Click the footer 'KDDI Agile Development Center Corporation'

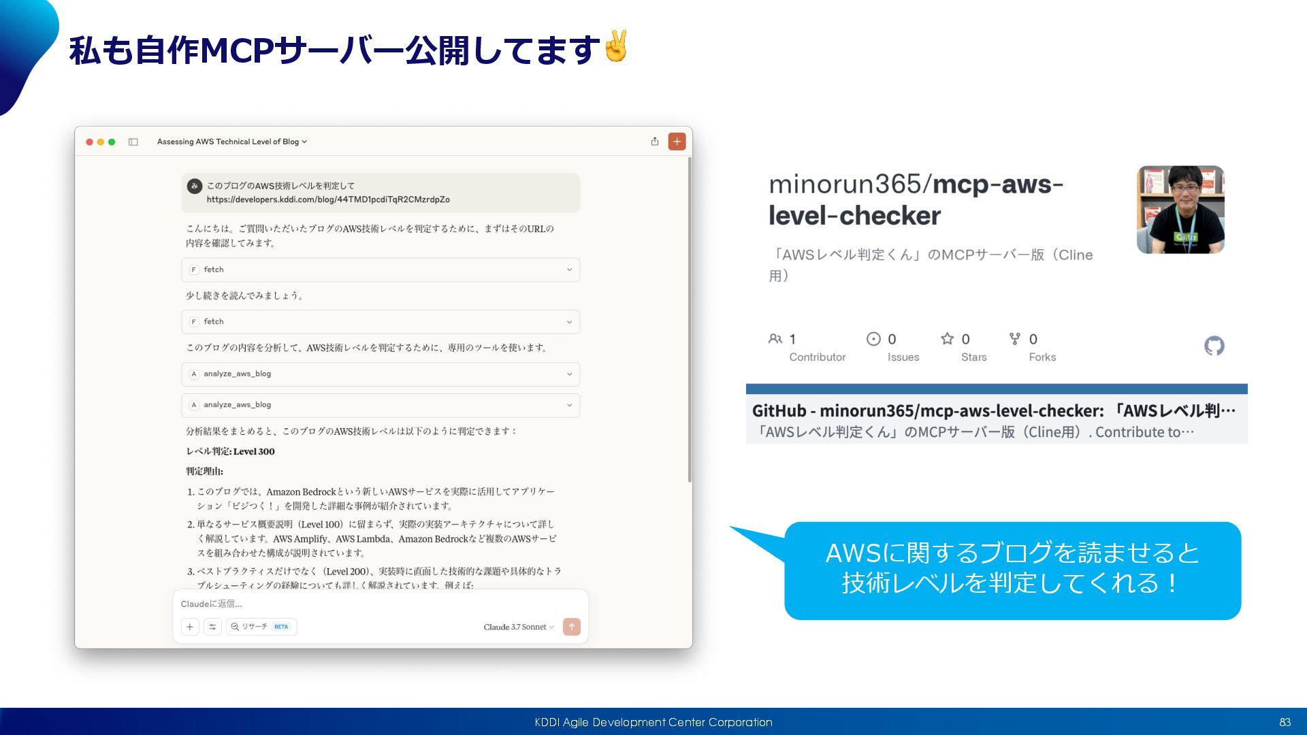pyautogui.click(x=653, y=722)
